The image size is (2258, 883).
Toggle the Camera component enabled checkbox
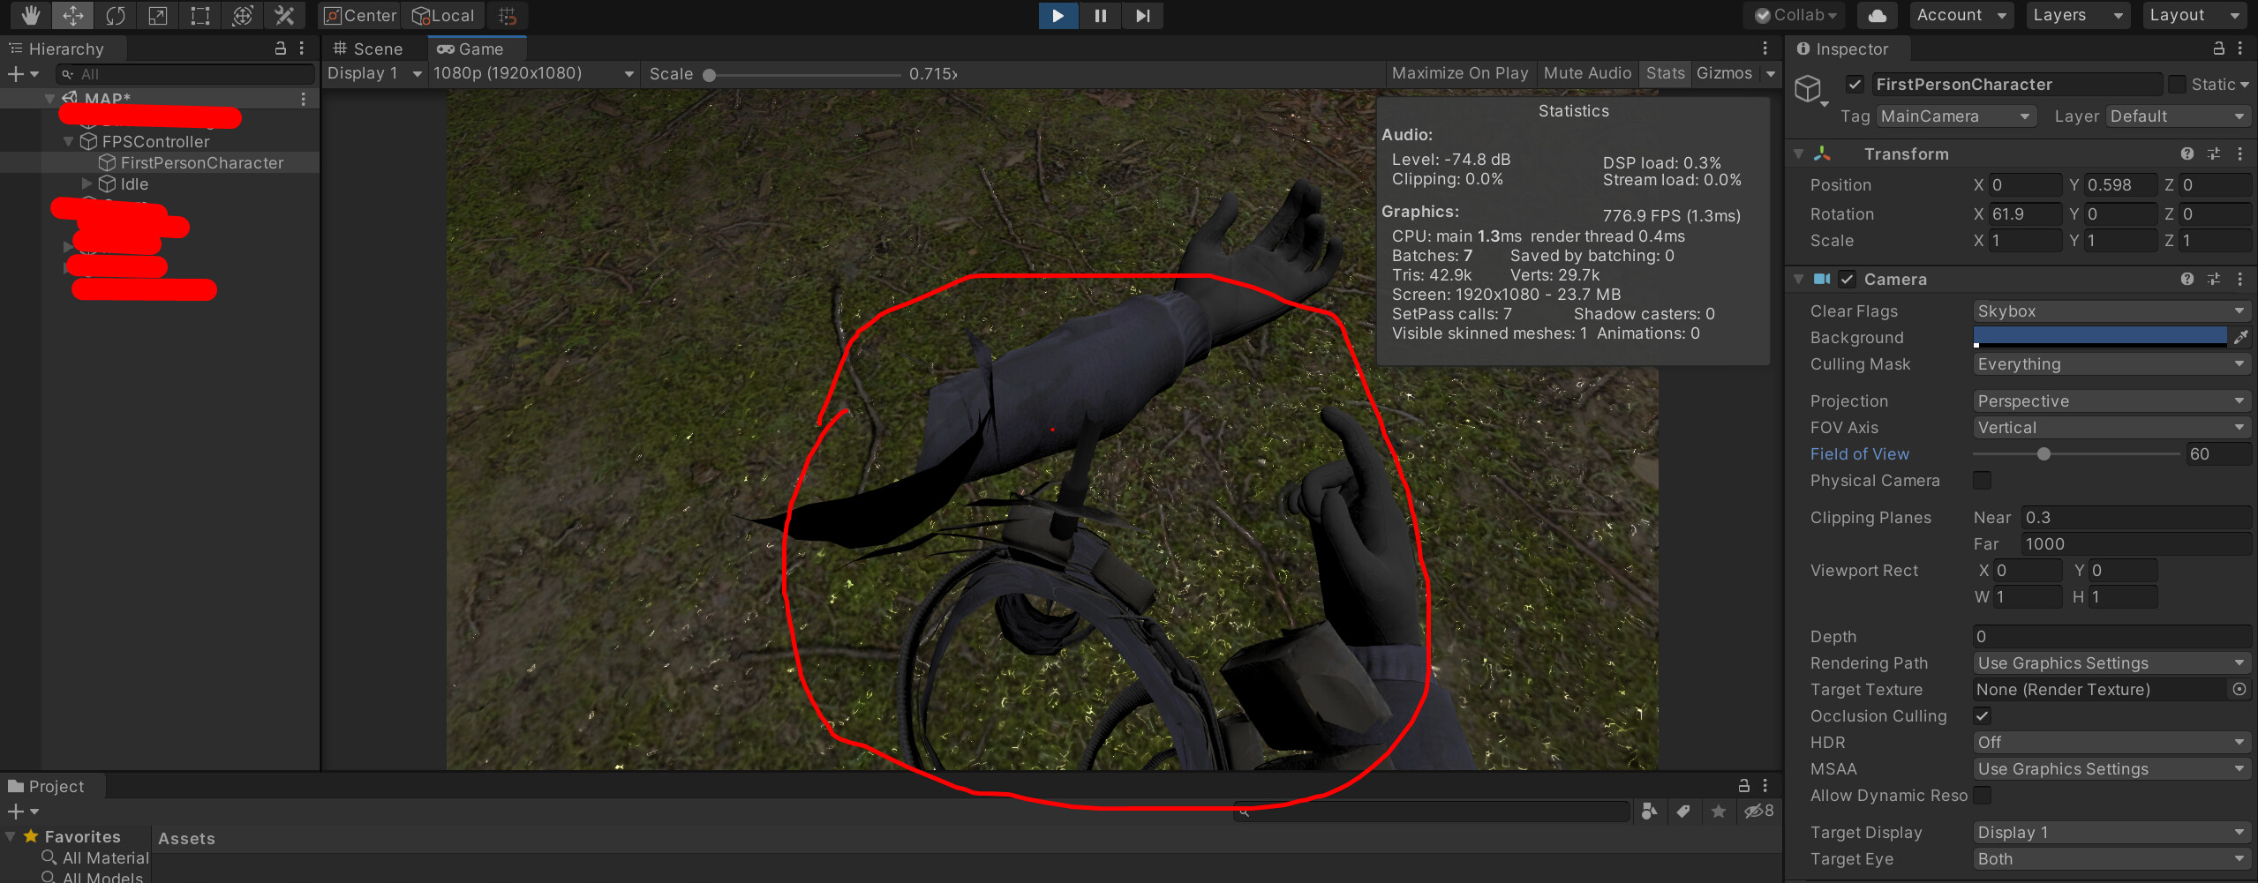[x=1848, y=279]
